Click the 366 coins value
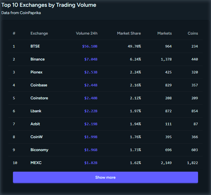 tap(195, 137)
